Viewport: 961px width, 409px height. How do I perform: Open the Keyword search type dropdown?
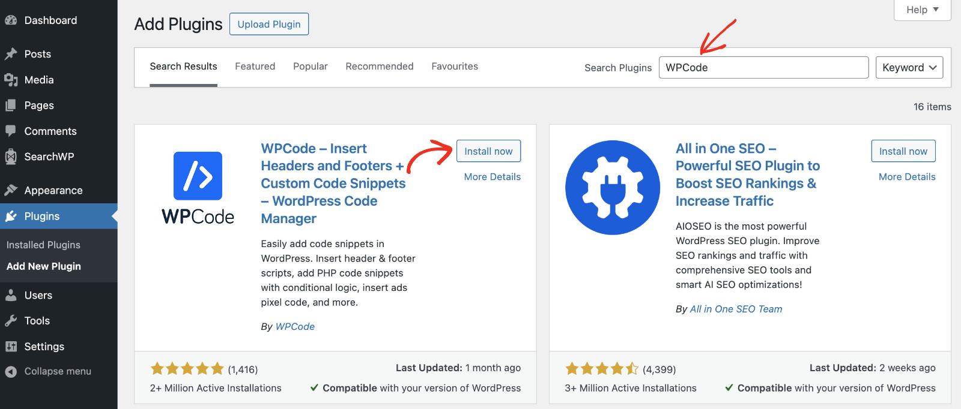[x=909, y=68]
